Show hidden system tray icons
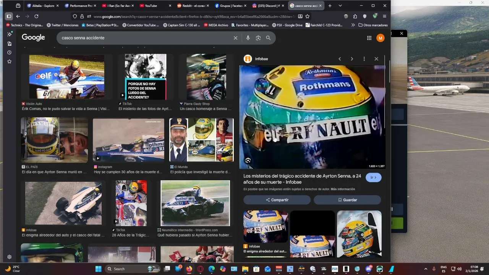The image size is (489, 275). (x=426, y=269)
